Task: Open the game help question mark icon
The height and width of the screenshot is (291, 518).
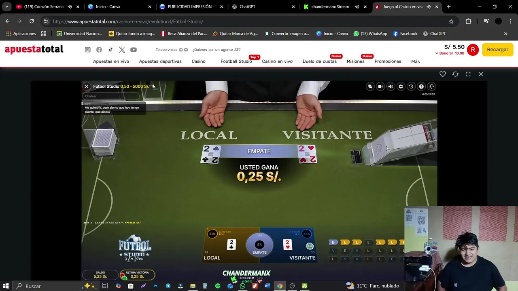Action: (x=421, y=86)
